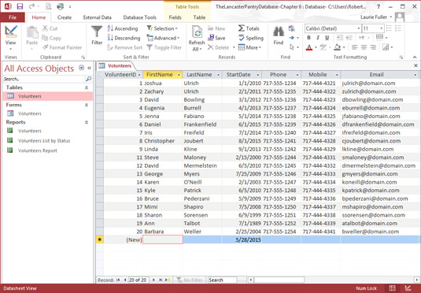Toggle Bold text formatting
Screen dimensions: 421x293
click(308, 38)
